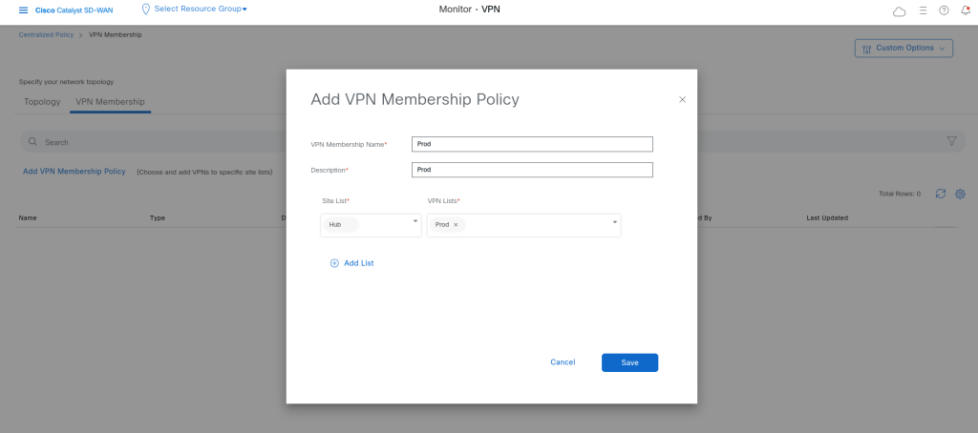Click the cloud status icon
Viewport: 978px width, 433px height.
click(x=899, y=10)
